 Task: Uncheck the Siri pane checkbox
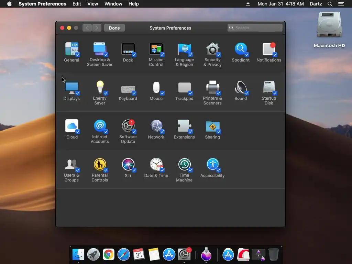(x=134, y=170)
